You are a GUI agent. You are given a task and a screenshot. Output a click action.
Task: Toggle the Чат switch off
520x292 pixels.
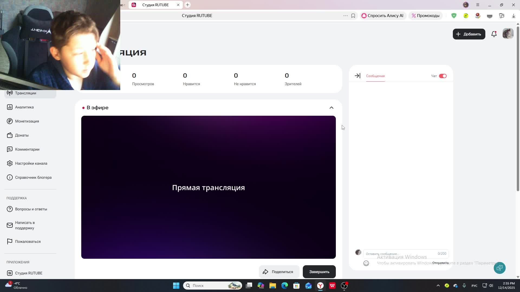point(443,76)
